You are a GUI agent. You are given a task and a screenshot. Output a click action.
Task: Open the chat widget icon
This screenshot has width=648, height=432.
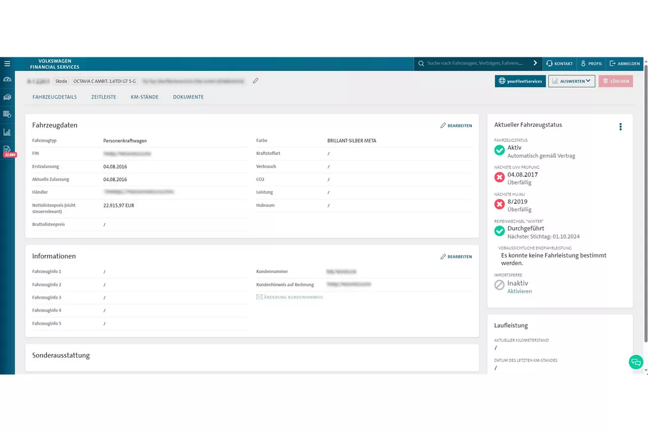coord(636,362)
